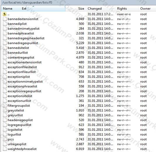Sort files by the Size column header
Image resolution: width=156 pixels, height=152 pixels.
pos(81,8)
